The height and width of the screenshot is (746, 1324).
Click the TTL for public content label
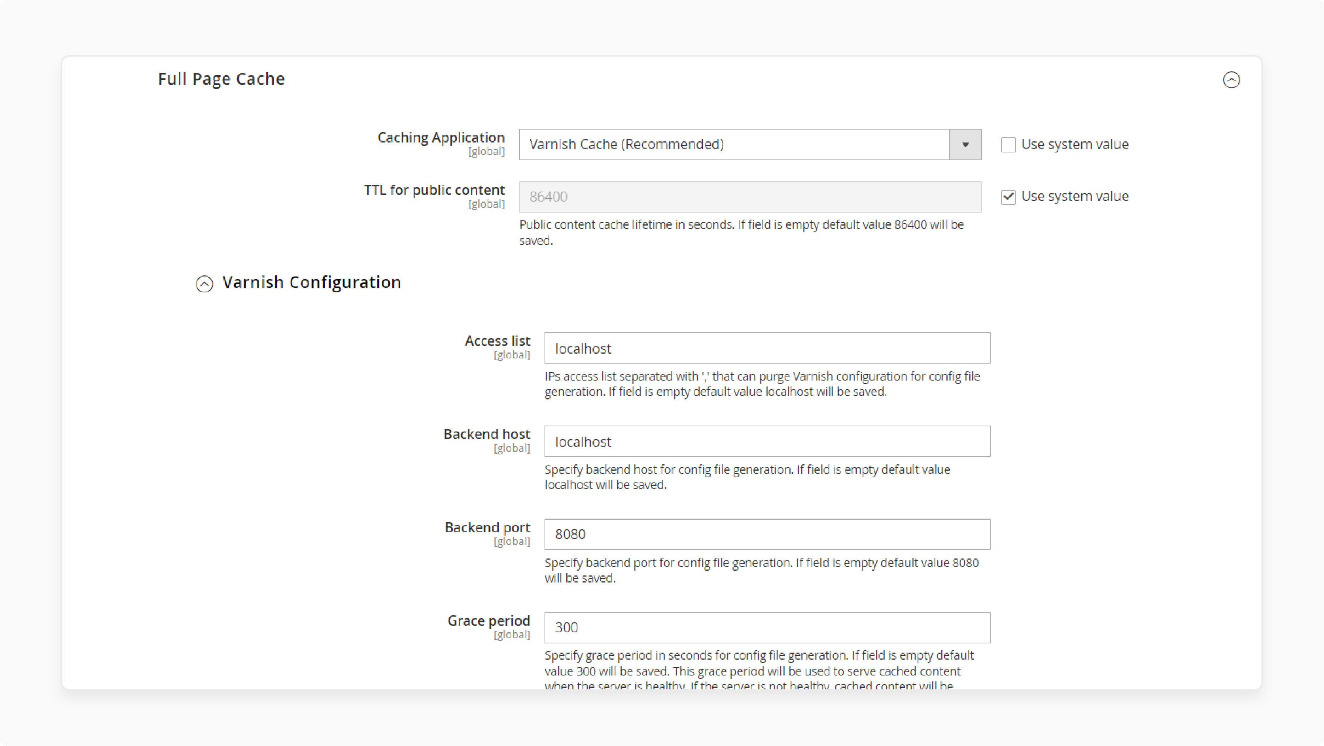click(434, 190)
